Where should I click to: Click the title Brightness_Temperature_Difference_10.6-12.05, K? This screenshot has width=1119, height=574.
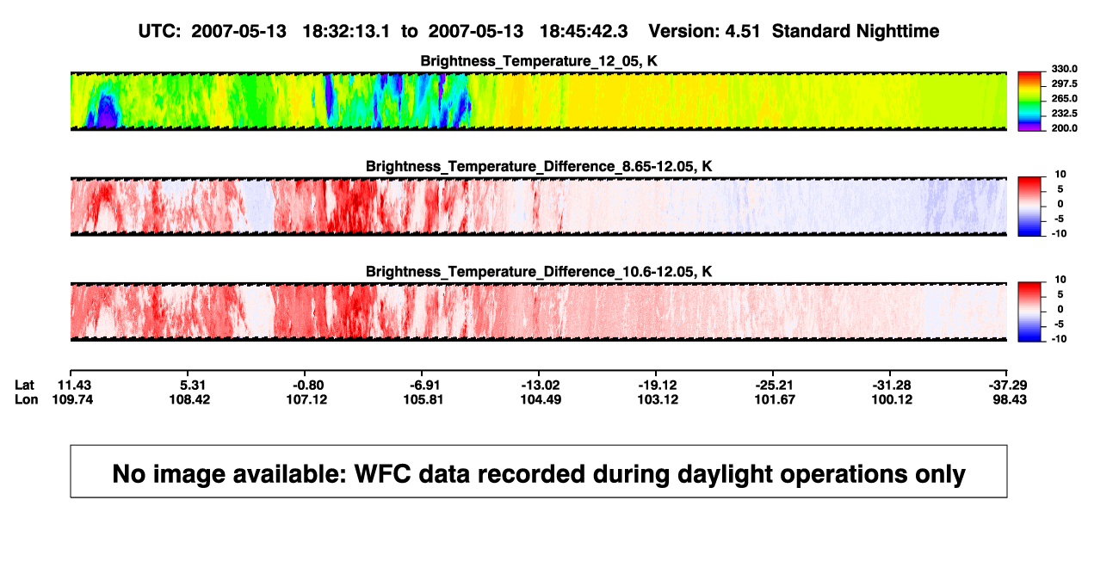click(x=539, y=272)
